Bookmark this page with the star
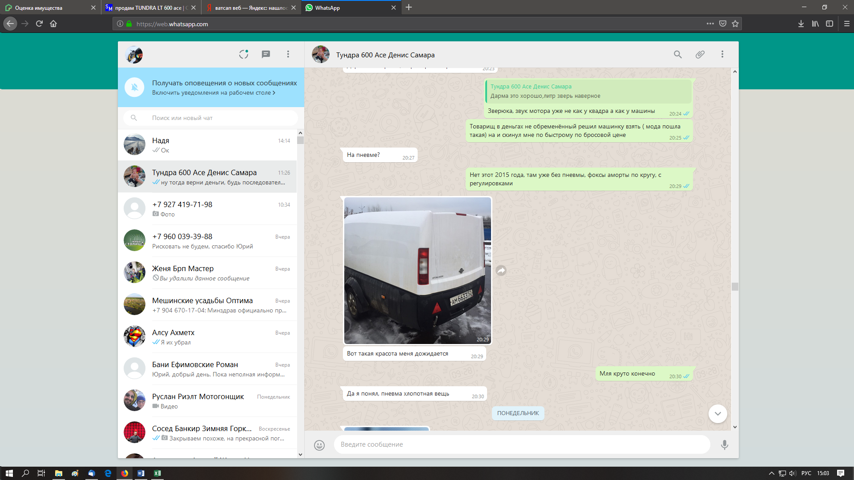Viewport: 854px width, 480px height. [735, 24]
